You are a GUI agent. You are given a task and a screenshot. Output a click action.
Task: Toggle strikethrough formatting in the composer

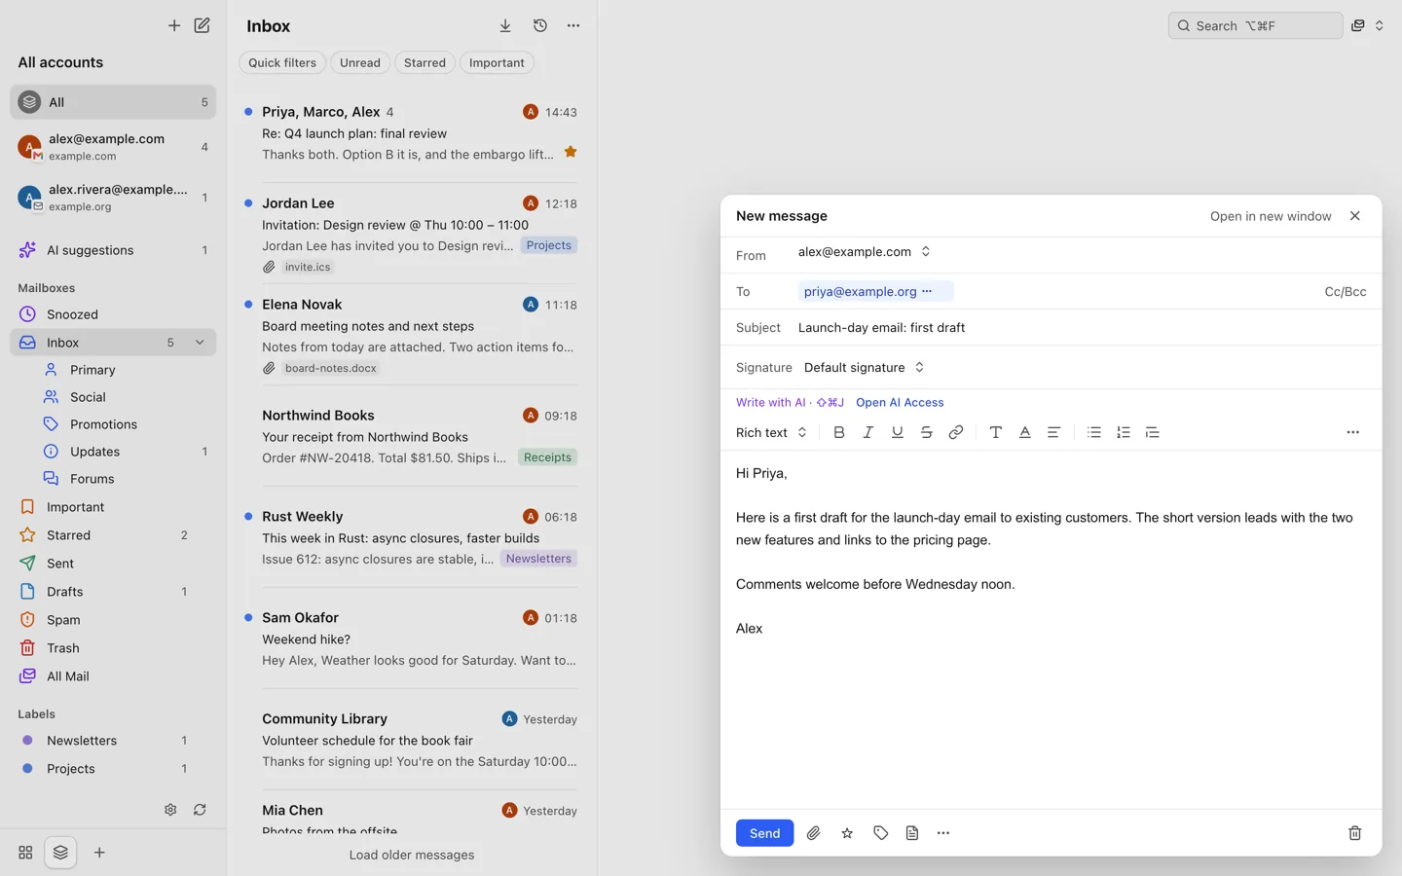coord(927,432)
